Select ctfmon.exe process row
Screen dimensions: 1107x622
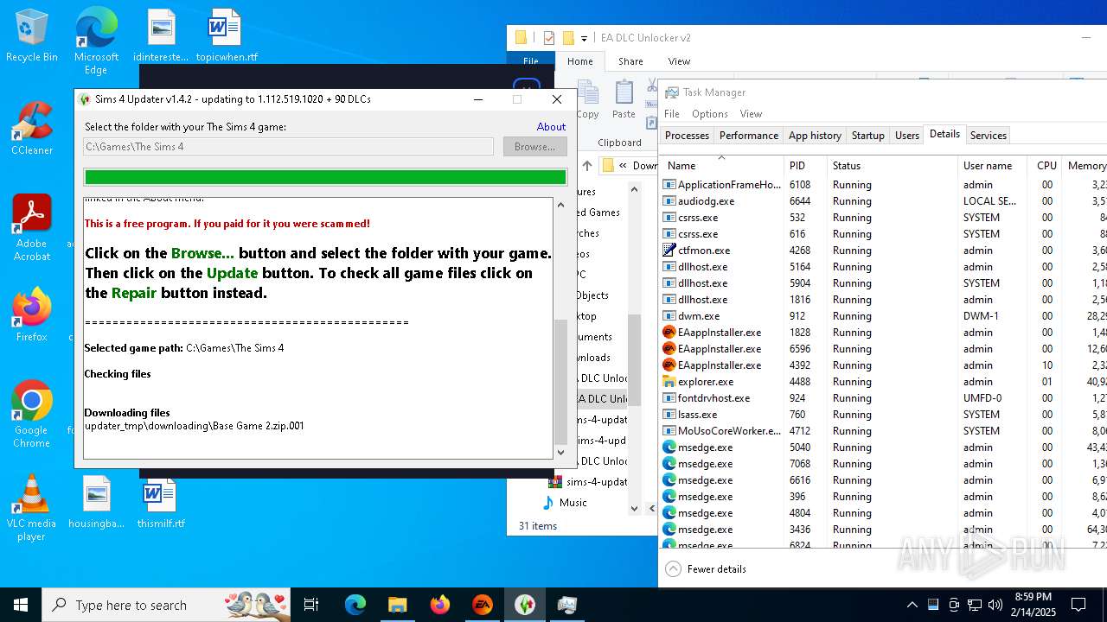884,251
